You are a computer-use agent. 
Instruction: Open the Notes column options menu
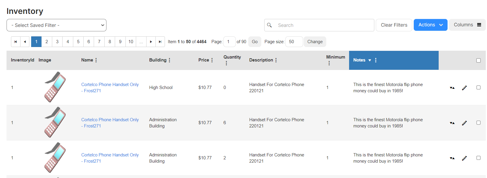click(376, 60)
